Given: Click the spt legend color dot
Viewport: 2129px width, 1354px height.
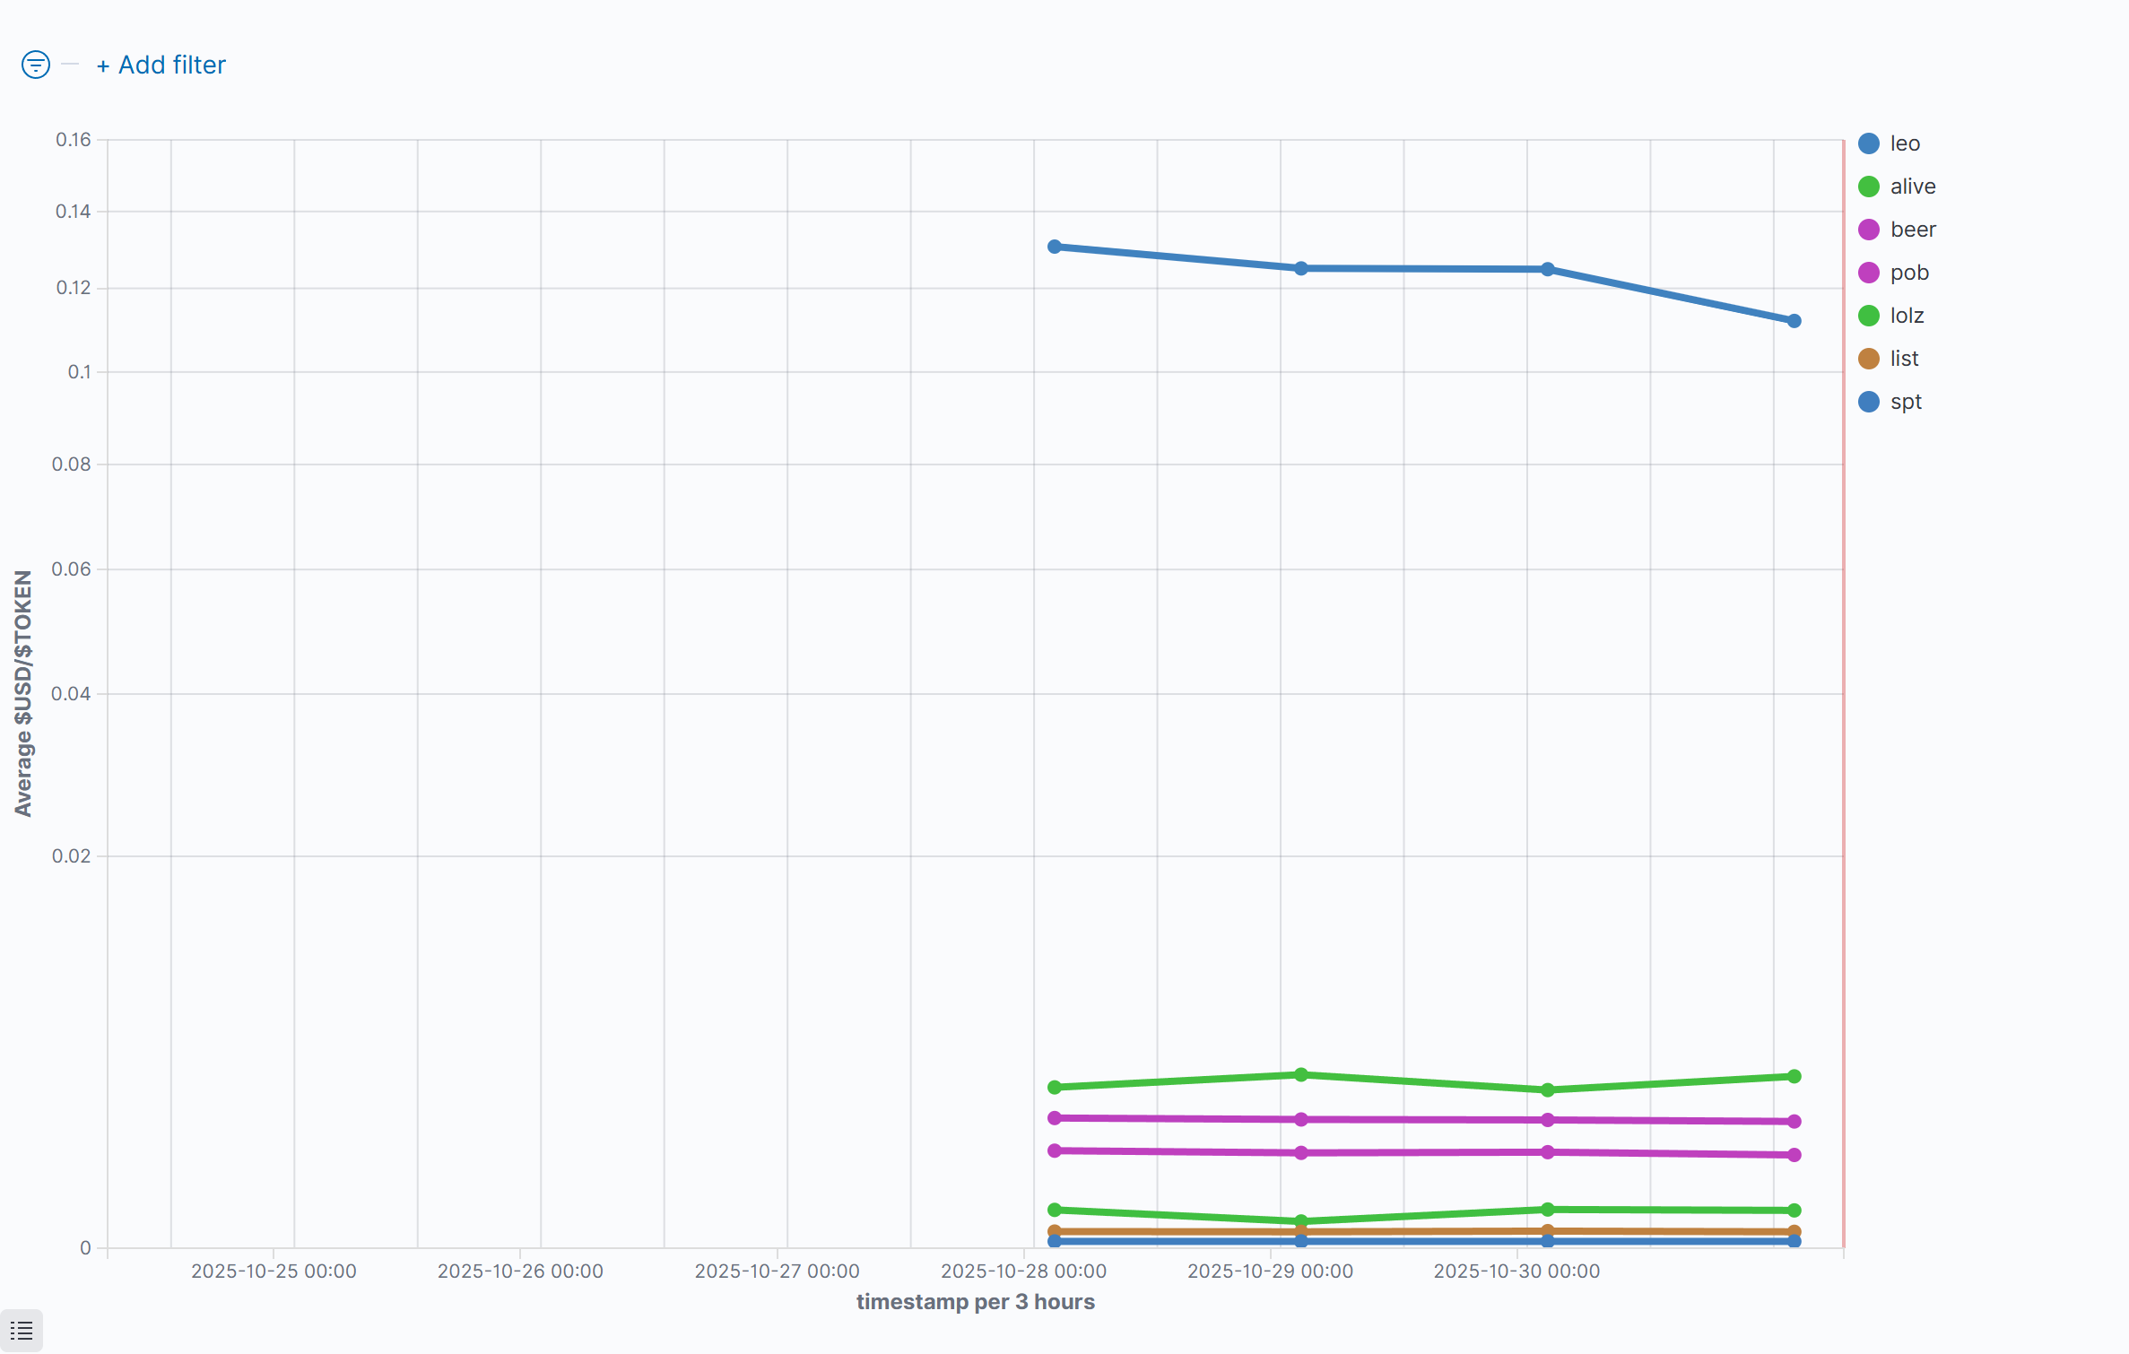Looking at the screenshot, I should (x=1869, y=402).
